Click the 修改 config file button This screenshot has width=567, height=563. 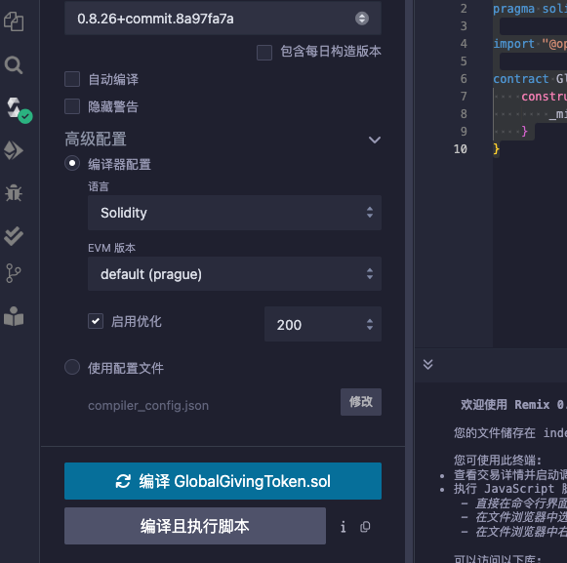[x=361, y=402]
